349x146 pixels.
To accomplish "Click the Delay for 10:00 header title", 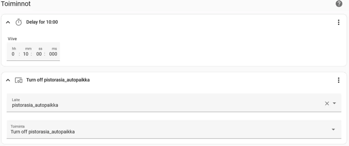I will 42,22.
